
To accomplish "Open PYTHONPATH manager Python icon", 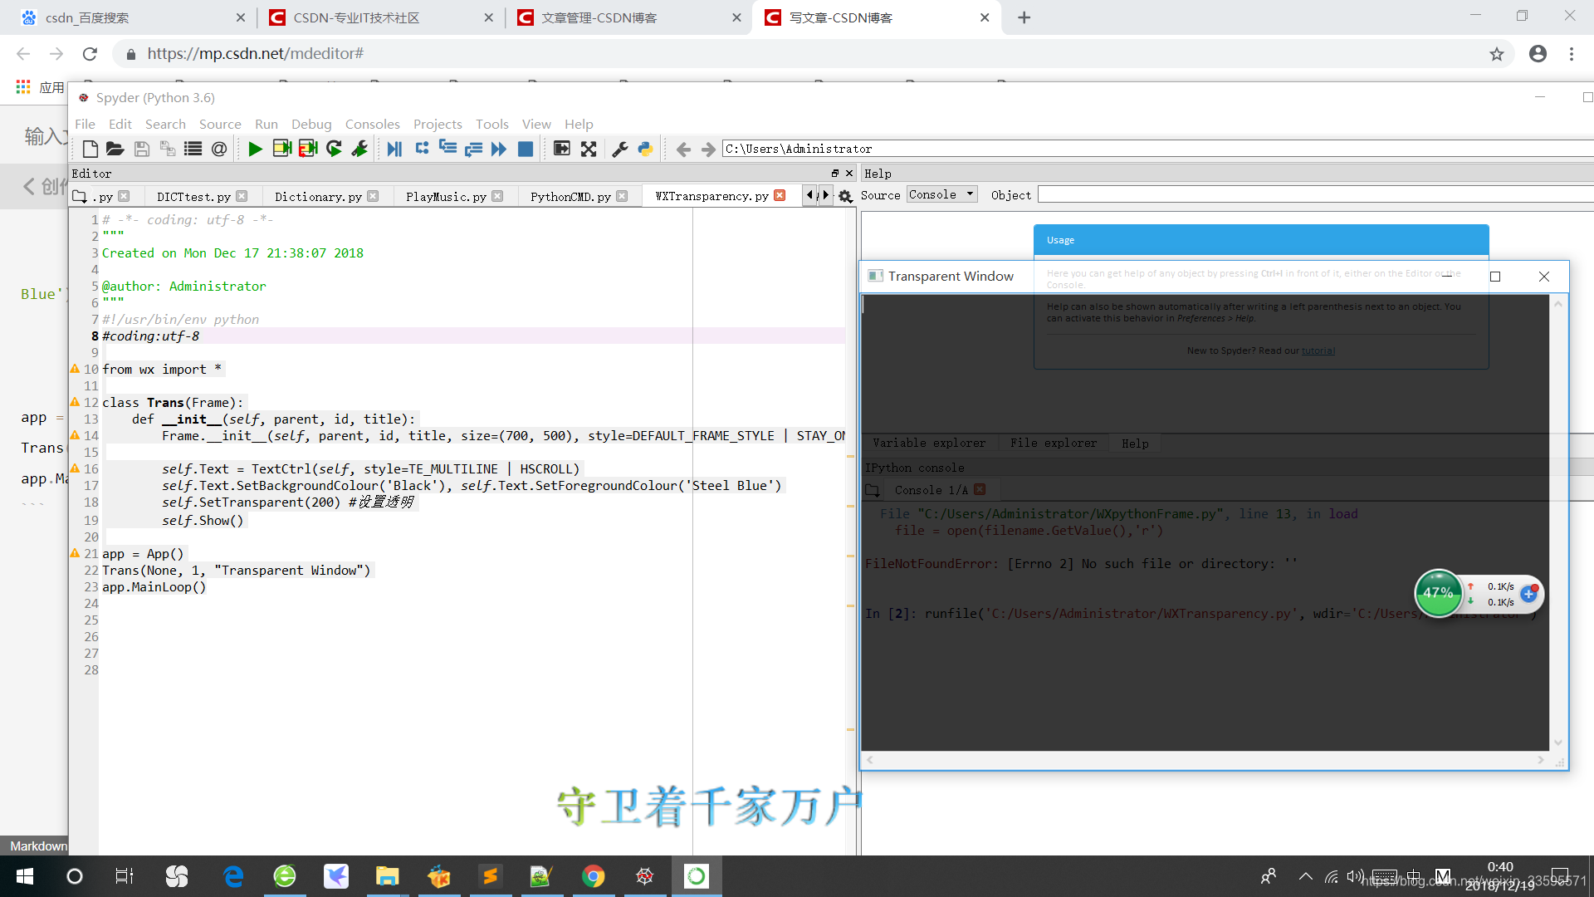I will click(645, 149).
